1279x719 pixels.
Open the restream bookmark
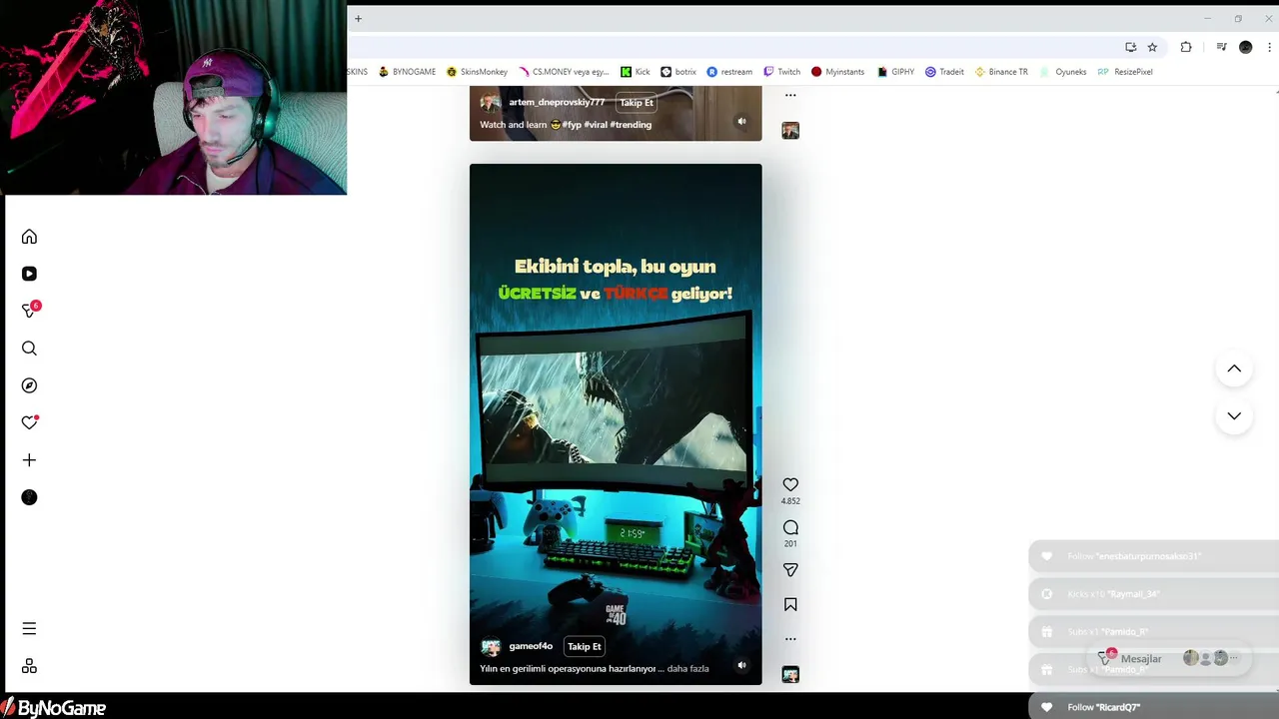pyautogui.click(x=729, y=72)
